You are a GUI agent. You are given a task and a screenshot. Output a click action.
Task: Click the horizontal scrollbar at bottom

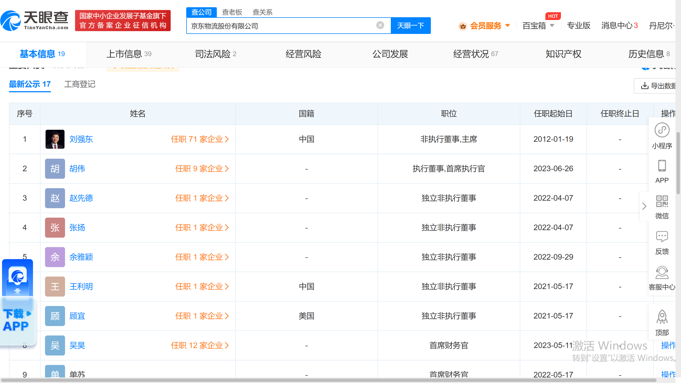pyautogui.click(x=328, y=380)
